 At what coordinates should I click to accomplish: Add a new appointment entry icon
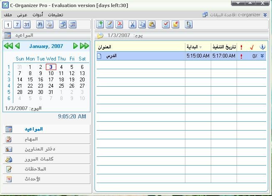pyautogui.click(x=100, y=25)
